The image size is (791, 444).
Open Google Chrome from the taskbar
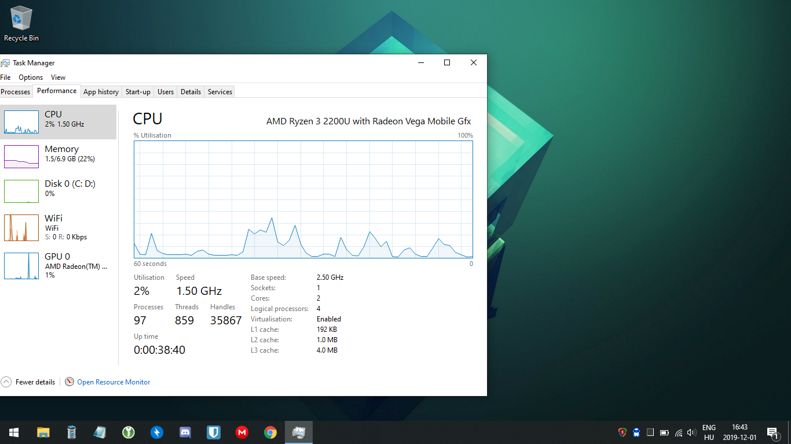[270, 432]
